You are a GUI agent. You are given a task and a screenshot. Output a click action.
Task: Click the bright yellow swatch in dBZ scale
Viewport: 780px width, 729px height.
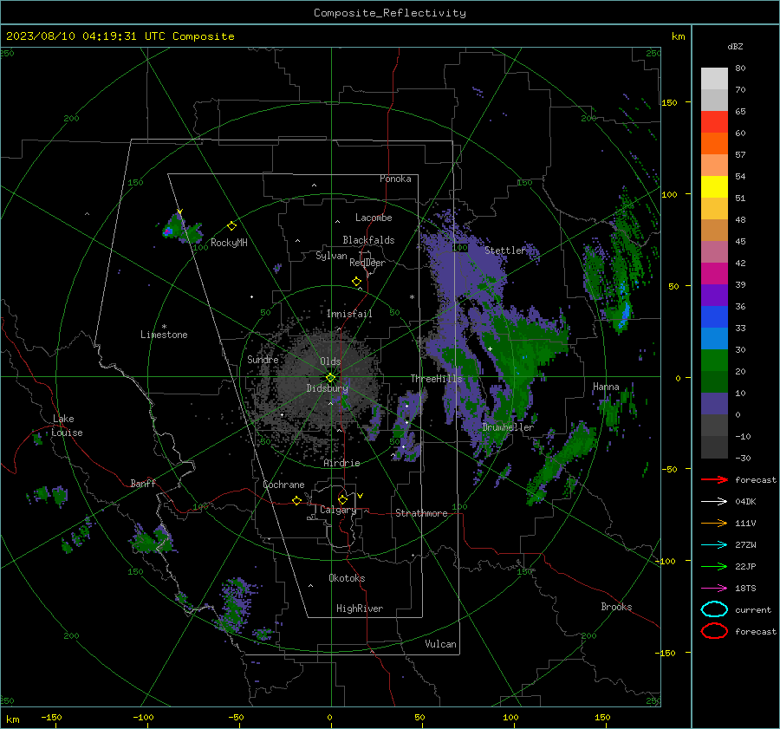tap(714, 186)
